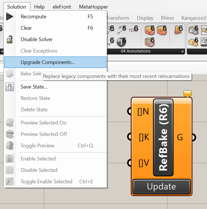Select the flame bake-hatch component icon
Image resolution: width=207 pixels, height=209 pixels.
coord(150,42)
